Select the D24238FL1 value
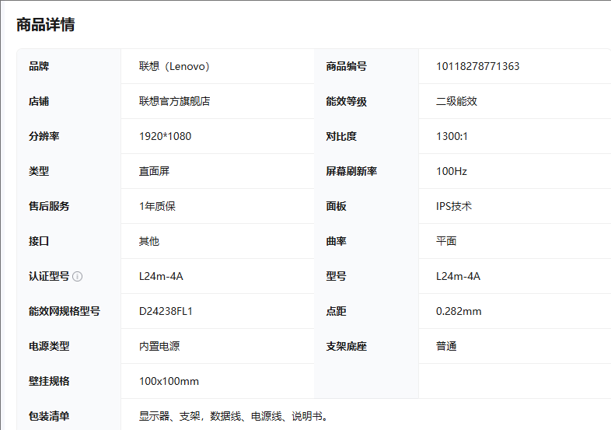This screenshot has width=611, height=430. (x=166, y=311)
